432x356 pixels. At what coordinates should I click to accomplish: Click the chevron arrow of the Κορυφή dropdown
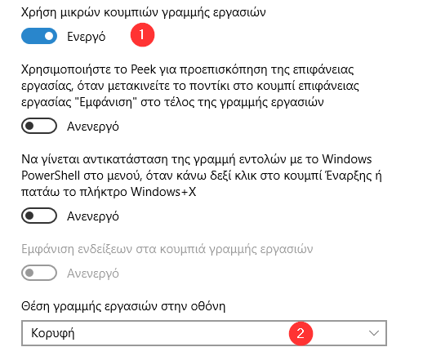tap(373, 333)
